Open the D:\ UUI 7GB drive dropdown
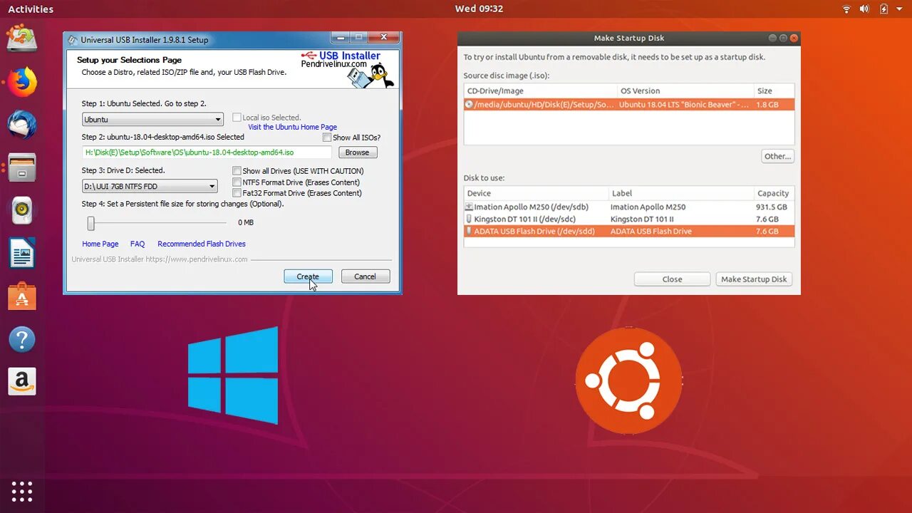Image resolution: width=912 pixels, height=513 pixels. click(150, 187)
